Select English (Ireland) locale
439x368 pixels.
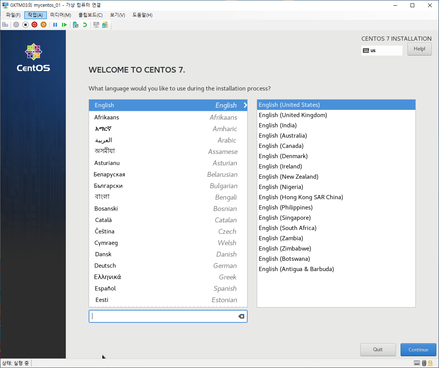pyautogui.click(x=336, y=166)
